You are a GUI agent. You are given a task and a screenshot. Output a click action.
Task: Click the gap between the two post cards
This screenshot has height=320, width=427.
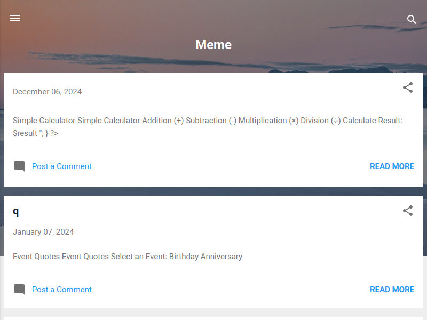pos(213,191)
